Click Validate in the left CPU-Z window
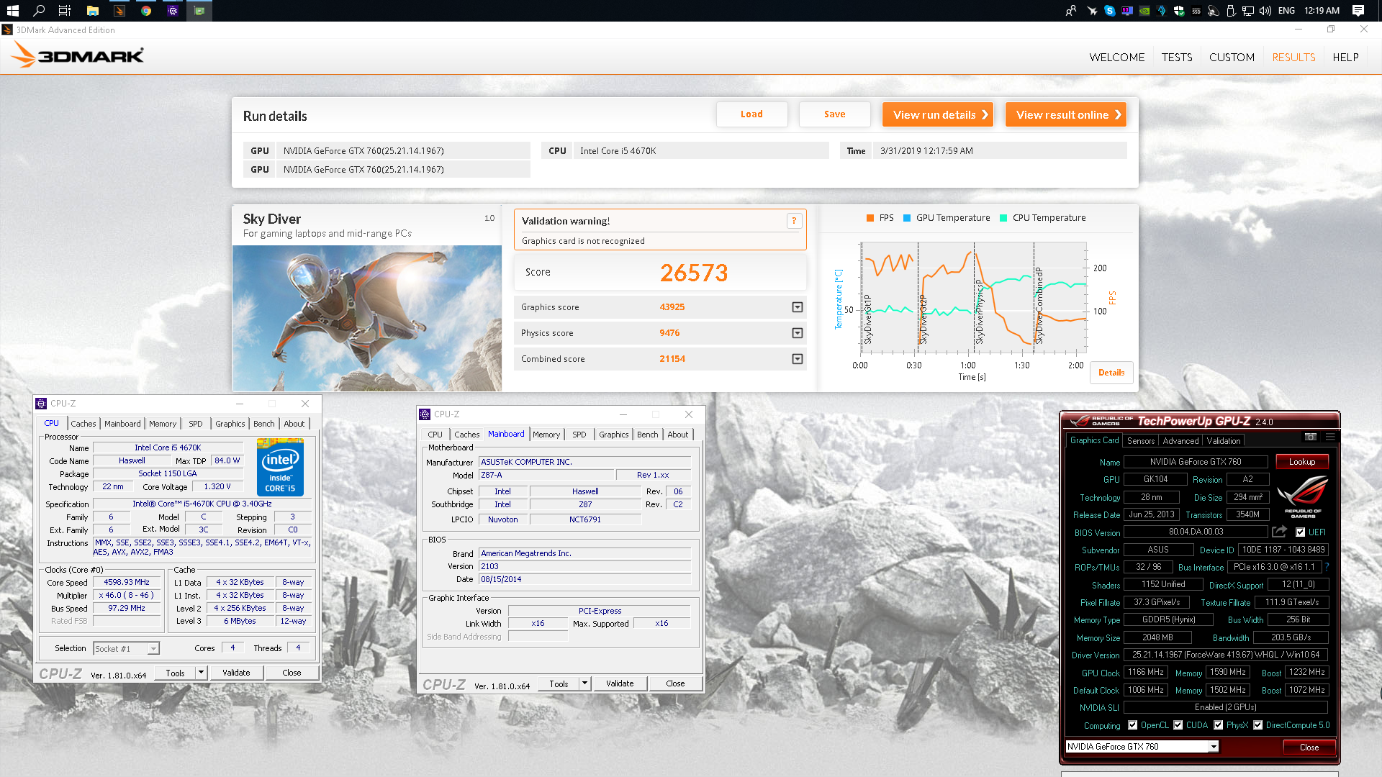 (236, 673)
